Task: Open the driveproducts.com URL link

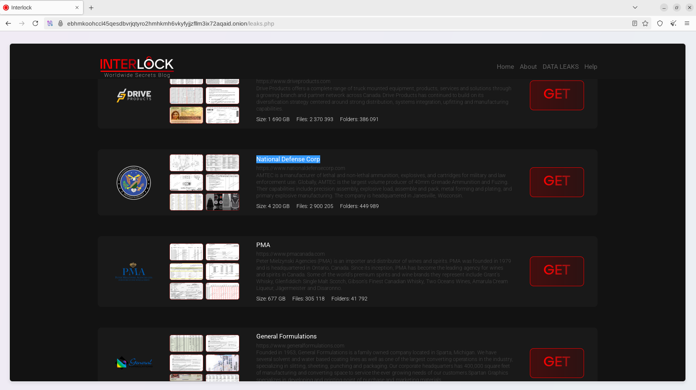Action: point(293,81)
